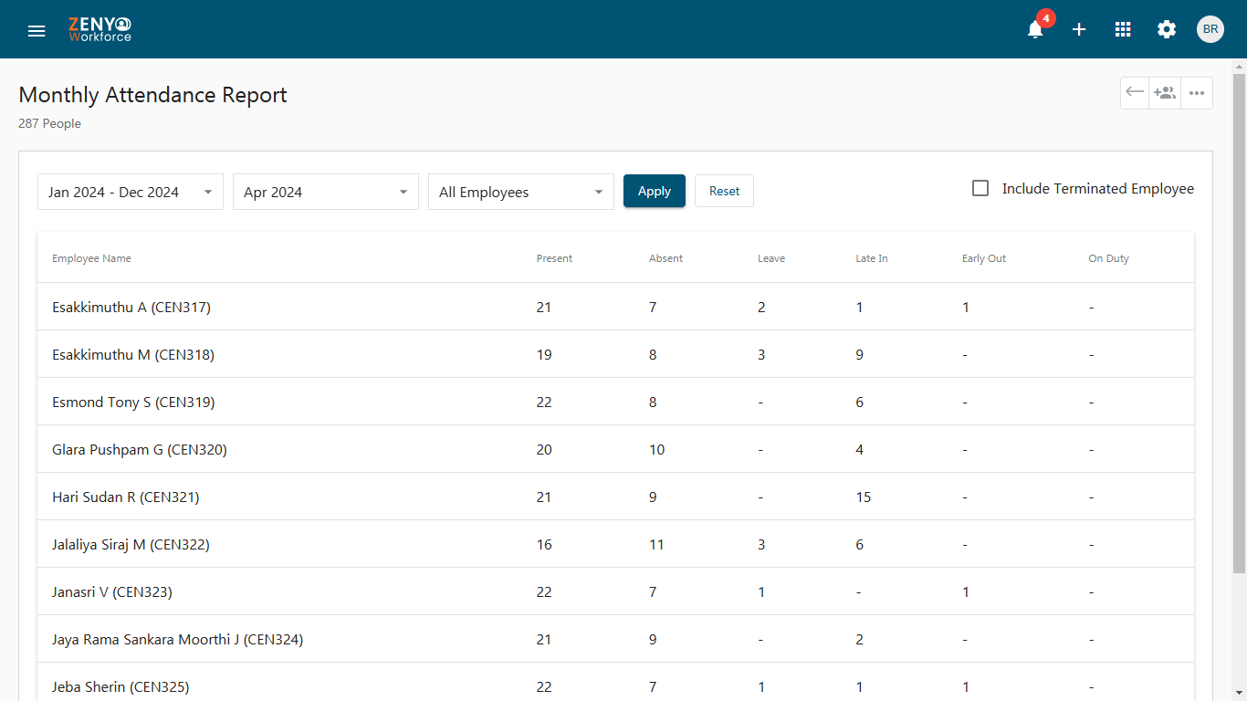
Task: Click the Zenyo Workforce logo
Action: coord(100,29)
